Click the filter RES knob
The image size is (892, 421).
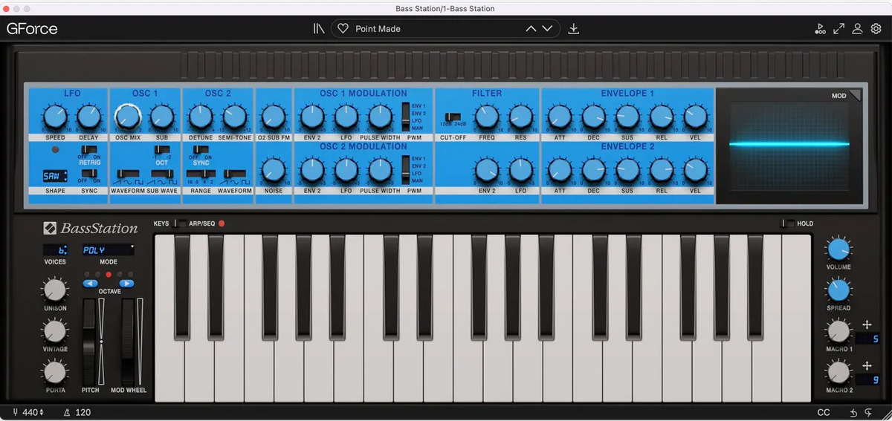coord(520,117)
